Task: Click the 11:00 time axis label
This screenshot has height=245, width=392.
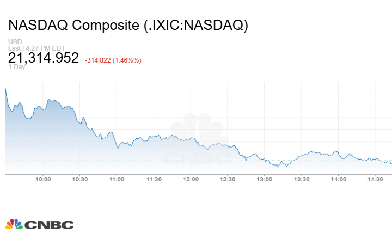Action: (x=117, y=179)
